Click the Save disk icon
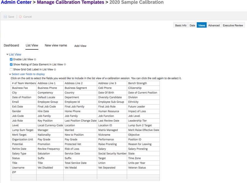 (5, 17)
